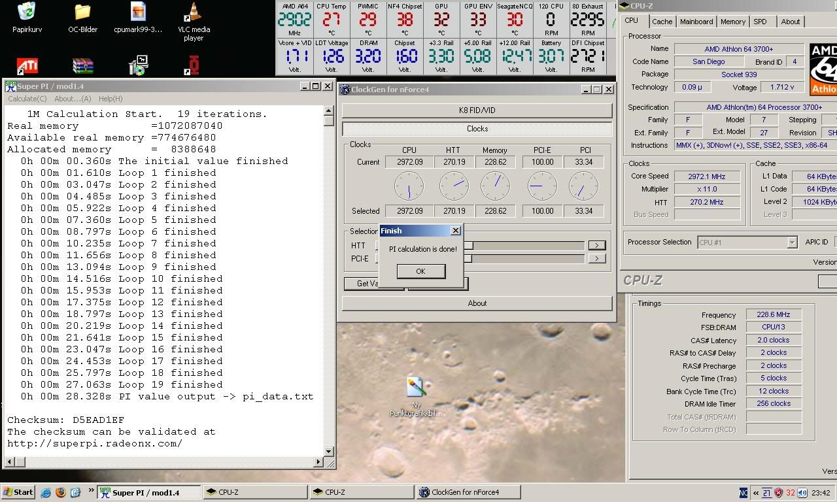Switch to the Memory tab in CPU-Z

coord(733,22)
